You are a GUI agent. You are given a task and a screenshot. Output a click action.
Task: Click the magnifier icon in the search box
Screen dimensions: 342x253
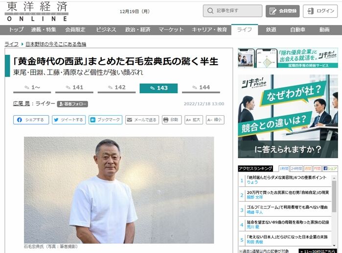210,11
